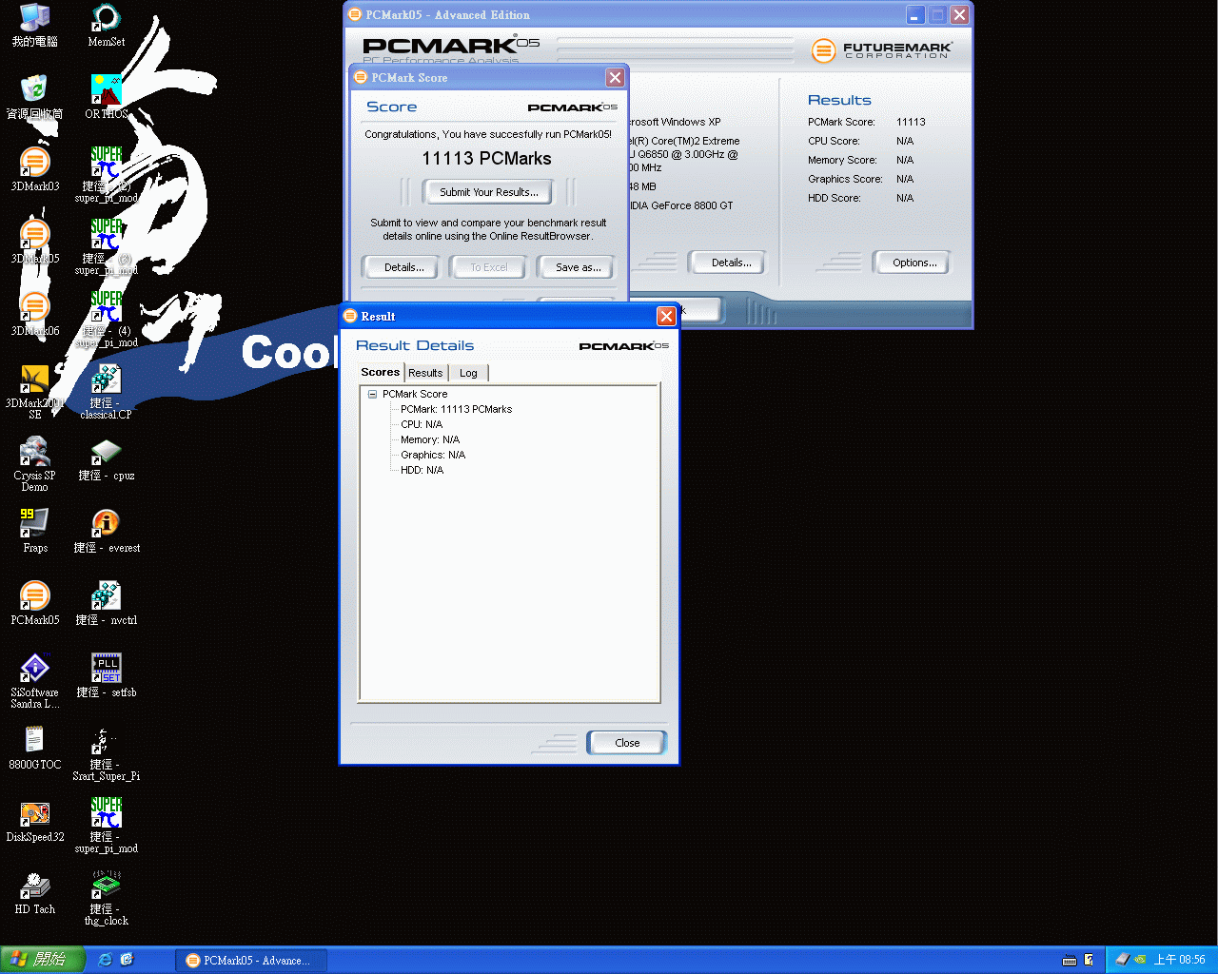Close the PCMark Score dialog with X
The height and width of the screenshot is (974, 1218).
[616, 77]
